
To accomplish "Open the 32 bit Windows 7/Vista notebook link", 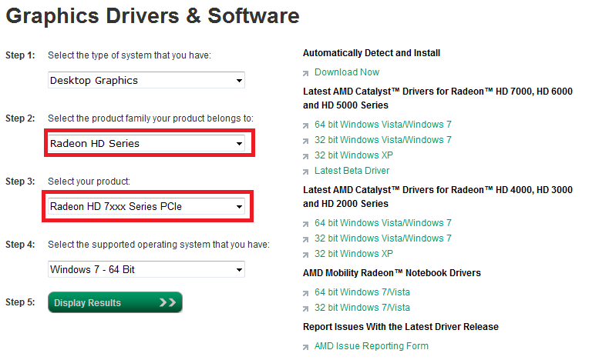I will coord(362,308).
